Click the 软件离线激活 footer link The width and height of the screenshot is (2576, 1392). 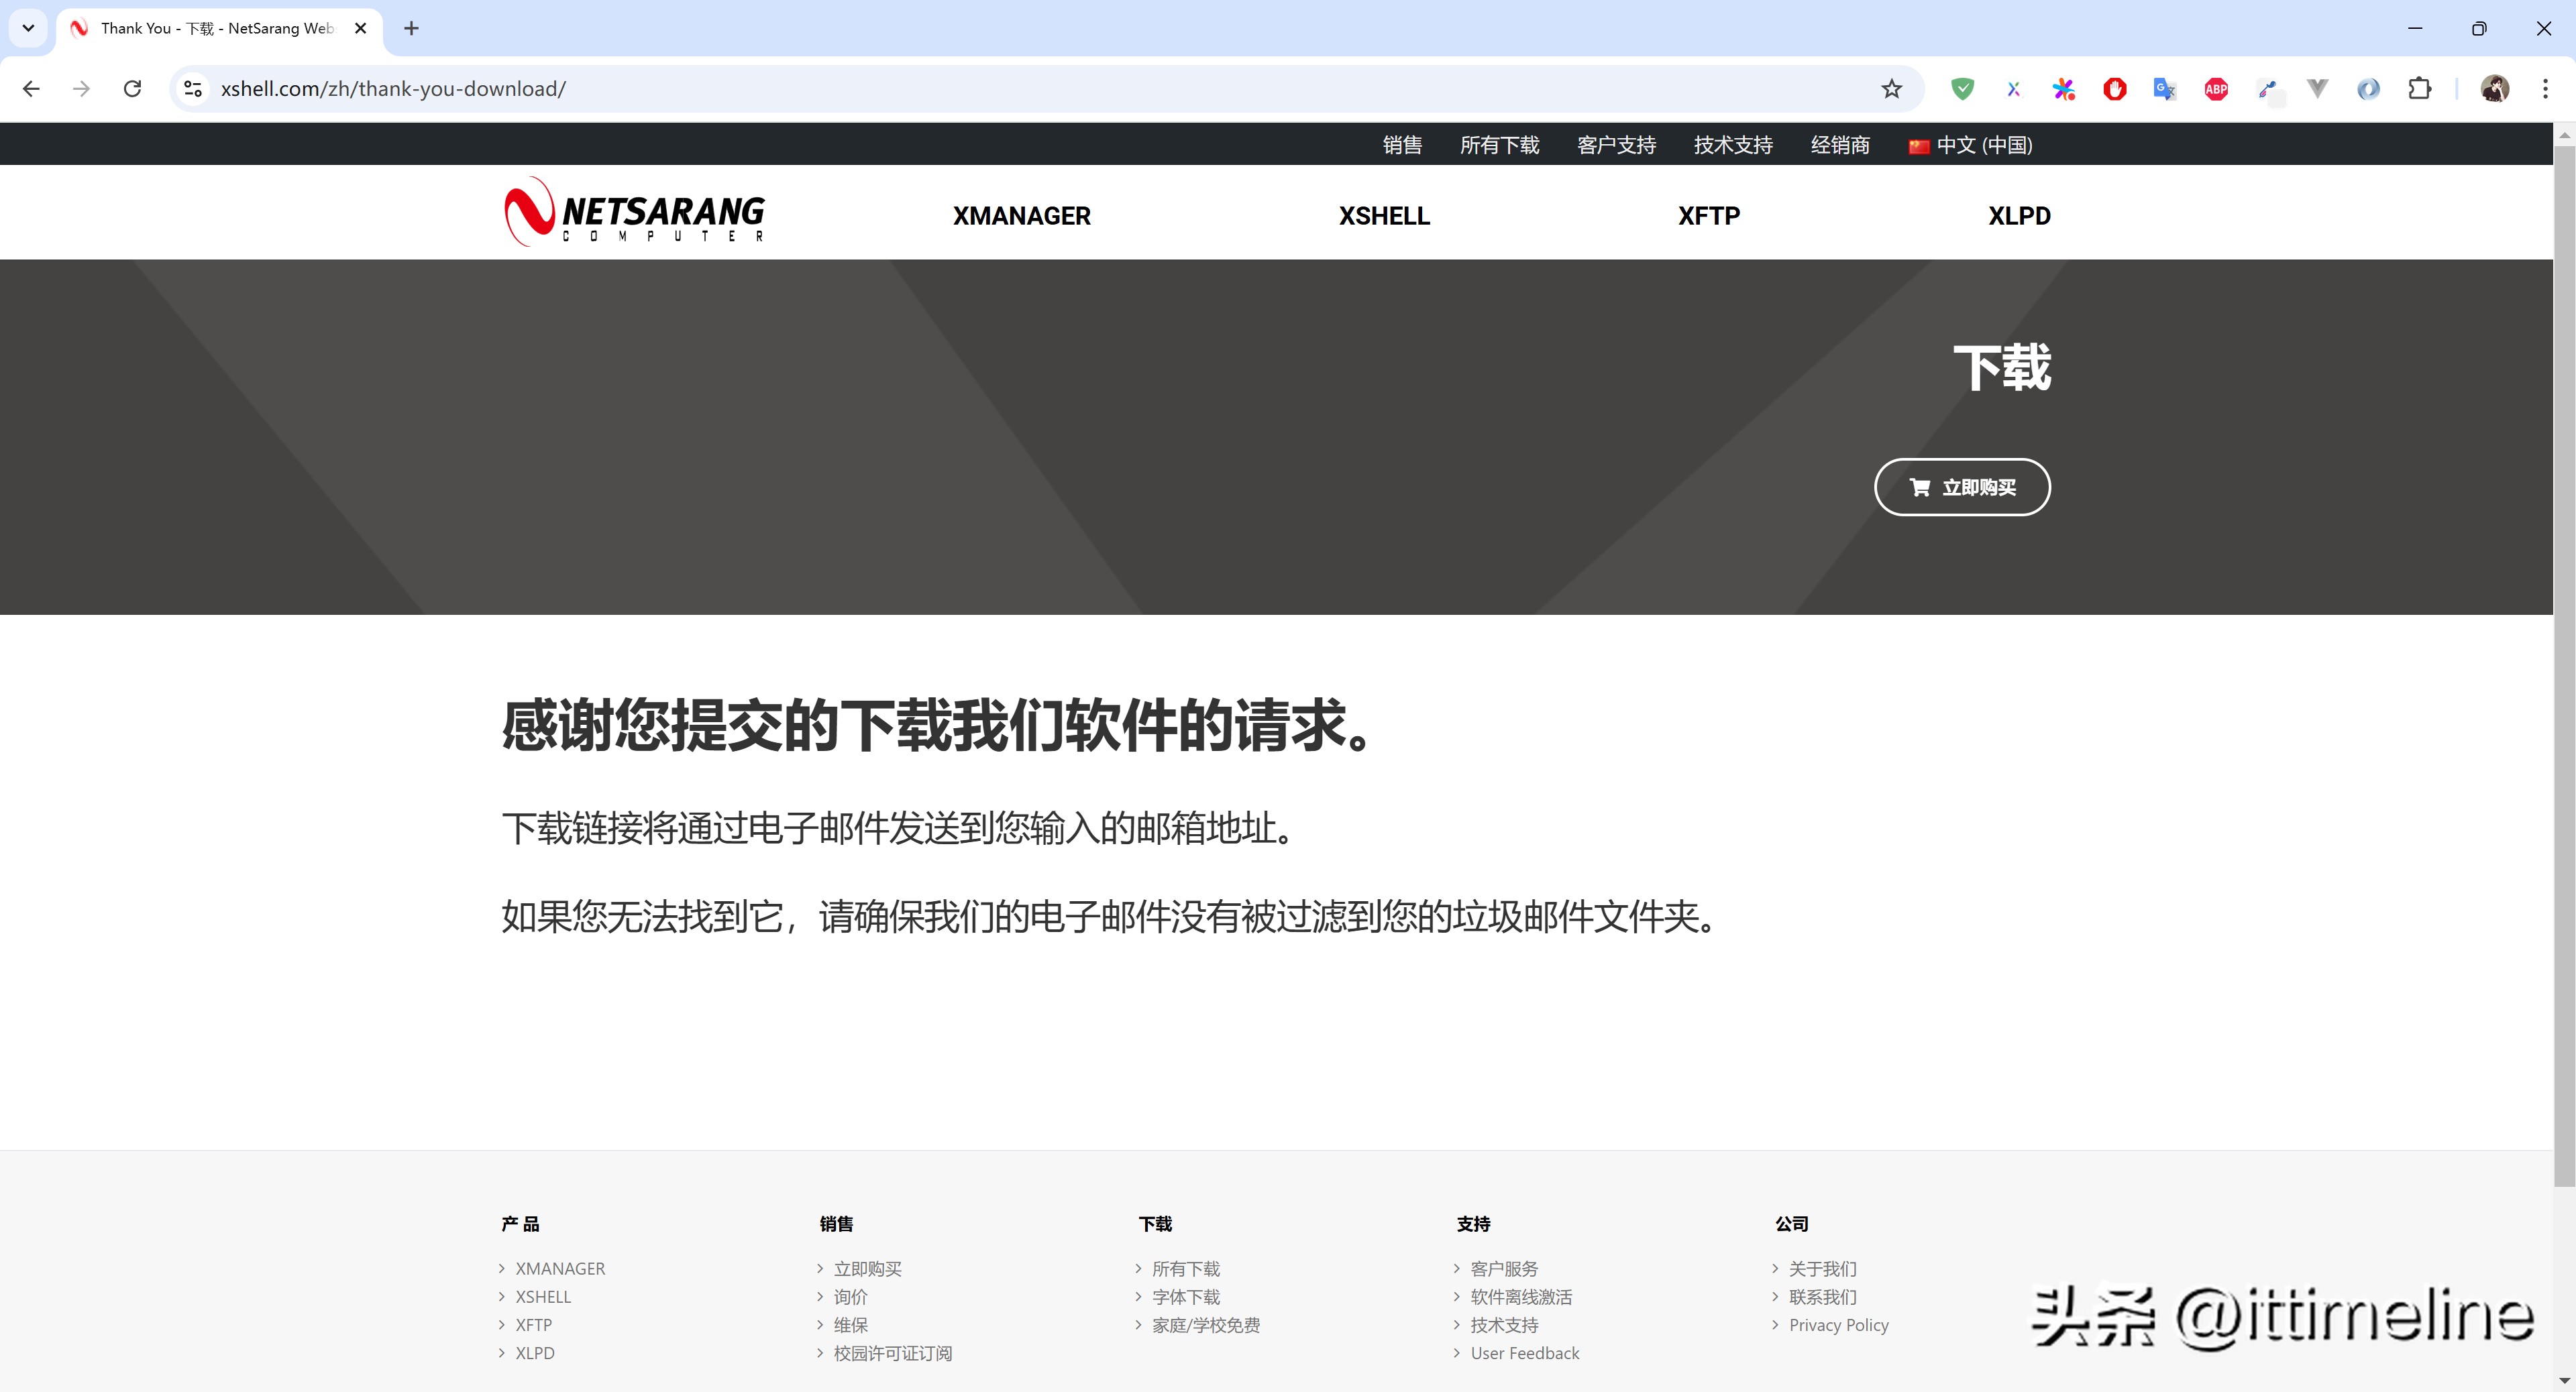pos(1520,1297)
